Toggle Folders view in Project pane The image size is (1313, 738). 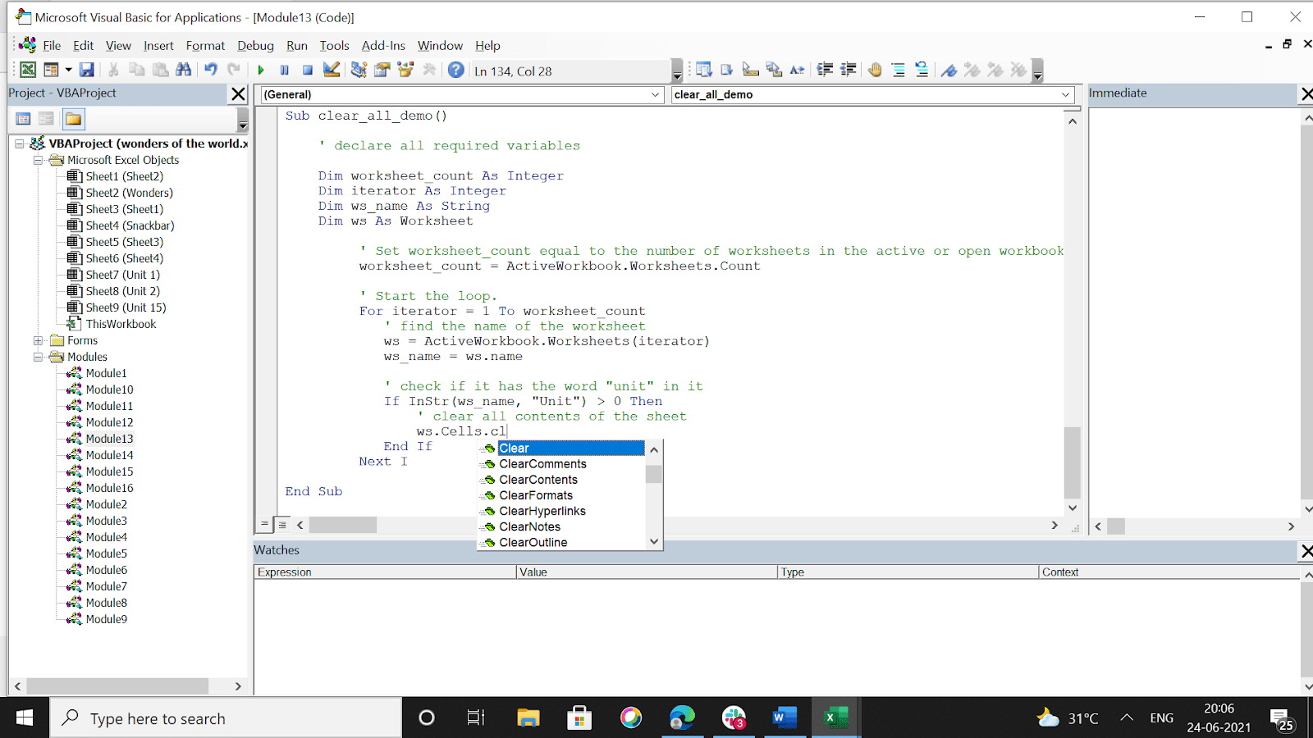[73, 119]
